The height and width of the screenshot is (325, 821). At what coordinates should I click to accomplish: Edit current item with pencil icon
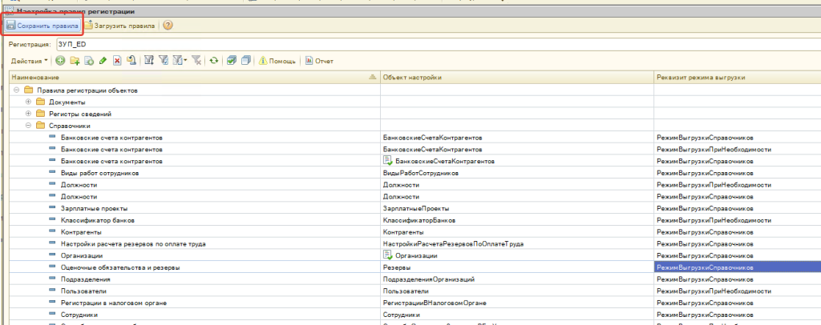[x=103, y=61]
